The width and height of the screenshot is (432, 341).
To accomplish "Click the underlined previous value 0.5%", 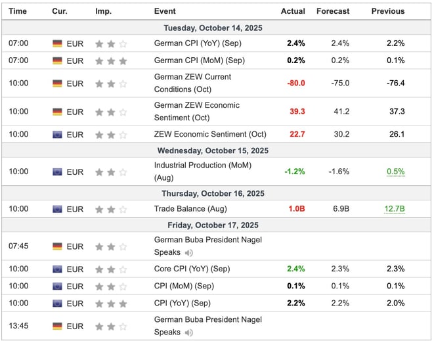I will tap(395, 171).
